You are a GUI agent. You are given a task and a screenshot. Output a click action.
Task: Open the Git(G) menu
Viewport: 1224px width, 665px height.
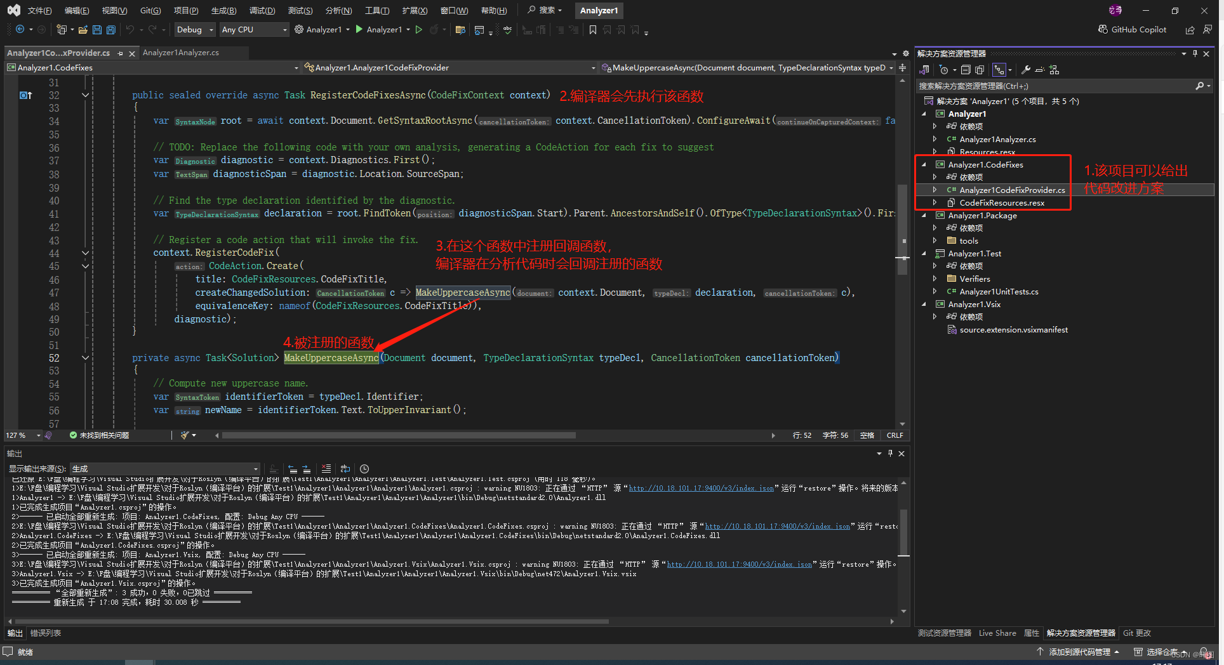[150, 11]
